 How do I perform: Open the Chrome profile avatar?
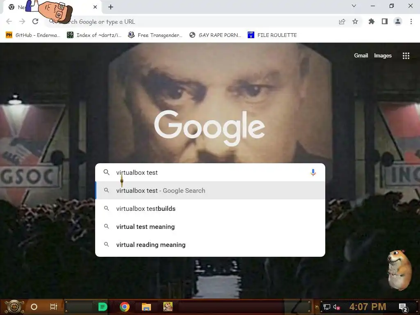tap(398, 21)
